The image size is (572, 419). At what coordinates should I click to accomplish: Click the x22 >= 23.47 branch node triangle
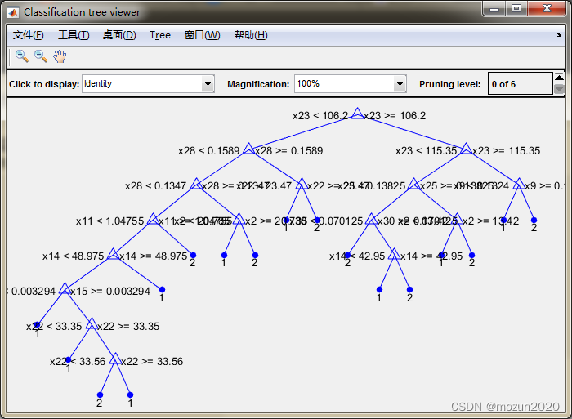pyautogui.click(x=302, y=184)
